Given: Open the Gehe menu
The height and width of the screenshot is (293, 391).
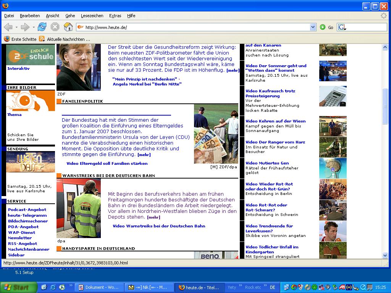Looking at the screenshot, I should [x=70, y=16].
